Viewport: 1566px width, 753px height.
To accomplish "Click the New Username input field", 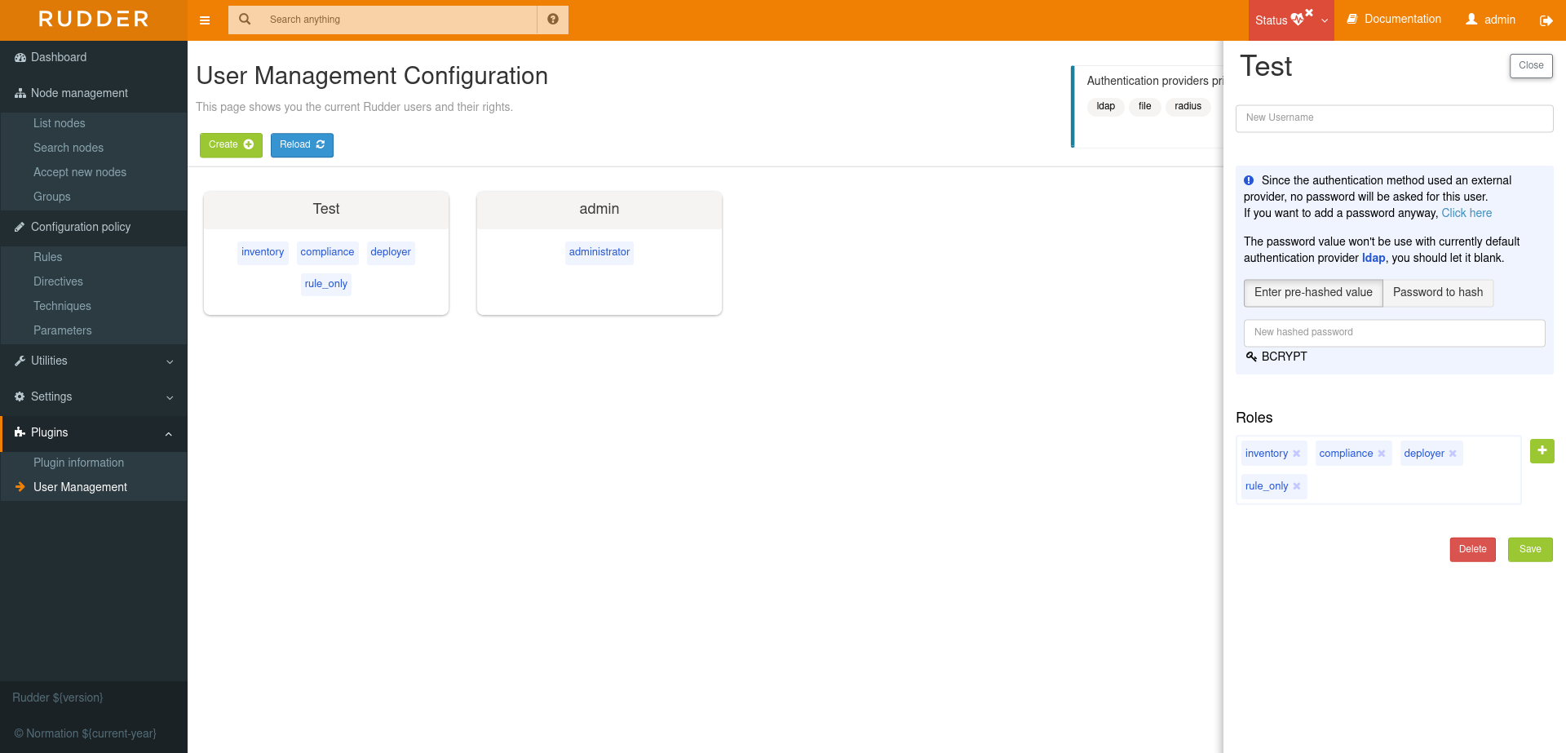I will (1394, 118).
